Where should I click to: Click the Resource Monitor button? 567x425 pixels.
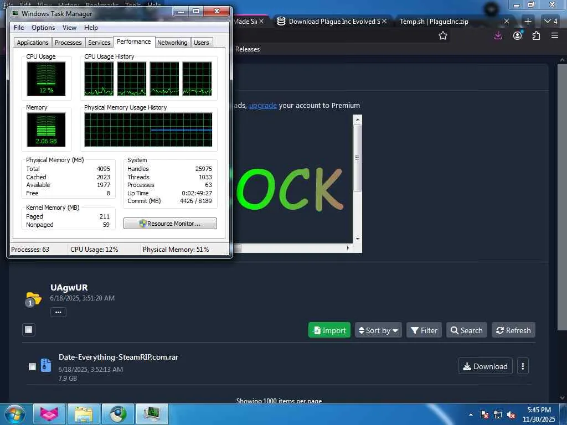(x=170, y=224)
